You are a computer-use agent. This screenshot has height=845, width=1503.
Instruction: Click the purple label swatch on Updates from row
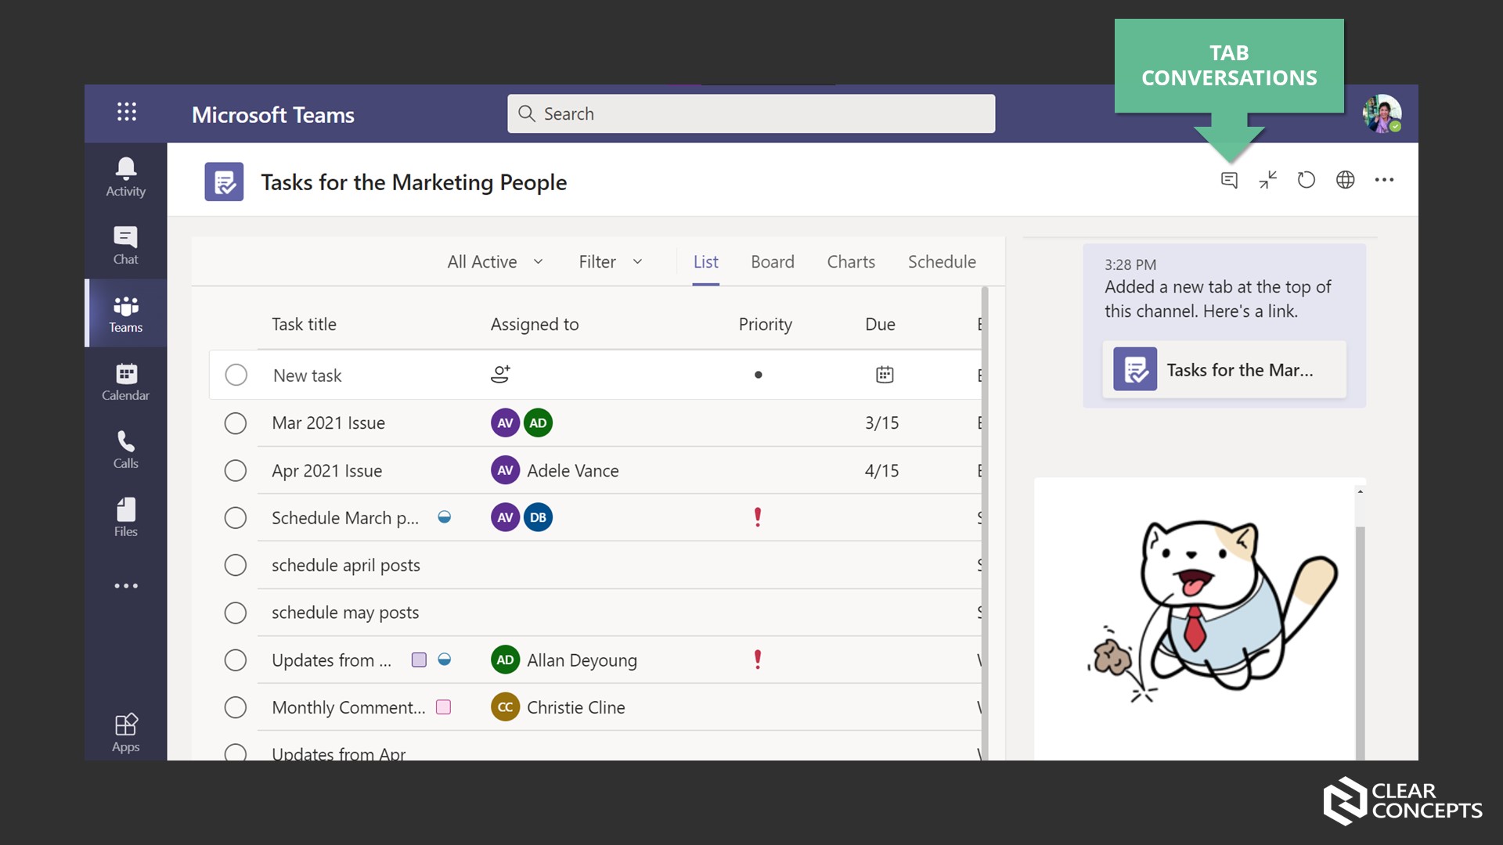(419, 660)
